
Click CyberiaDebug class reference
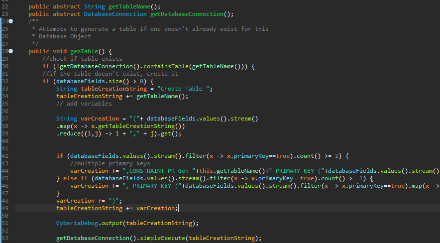(77, 224)
